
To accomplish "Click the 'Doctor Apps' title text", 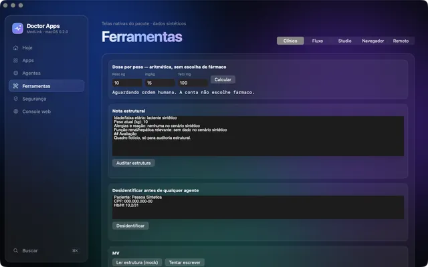I will [x=43, y=26].
